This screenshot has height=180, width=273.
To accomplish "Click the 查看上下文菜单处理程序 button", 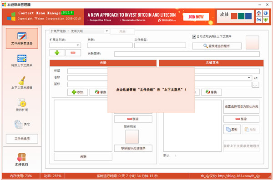I will click(241, 146).
